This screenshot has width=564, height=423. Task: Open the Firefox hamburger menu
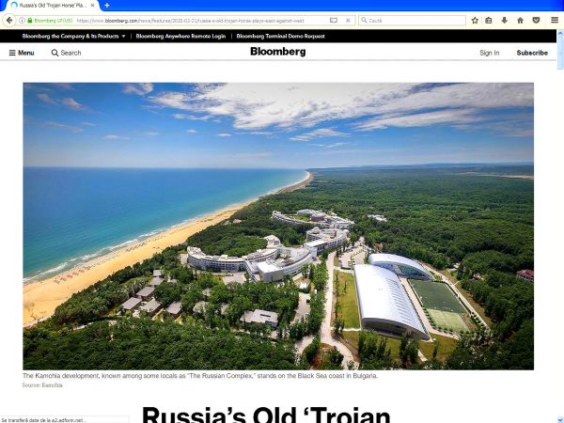coord(554,20)
